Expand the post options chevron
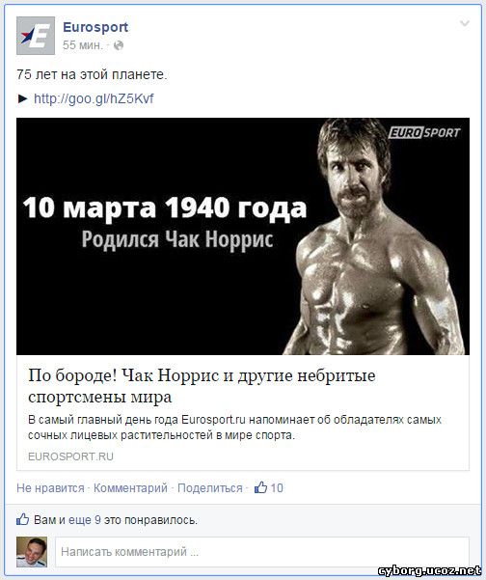 click(464, 24)
